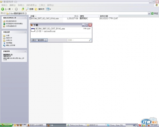Click 共用這個資料夾 task link
Viewport: 159px width, 127px height.
(11, 26)
